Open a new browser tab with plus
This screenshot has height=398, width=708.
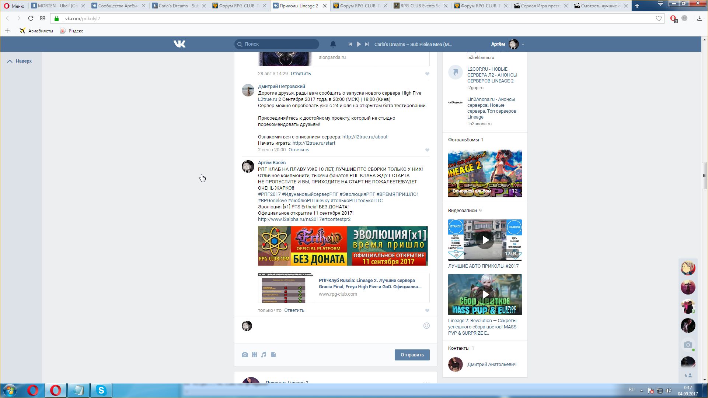(637, 6)
